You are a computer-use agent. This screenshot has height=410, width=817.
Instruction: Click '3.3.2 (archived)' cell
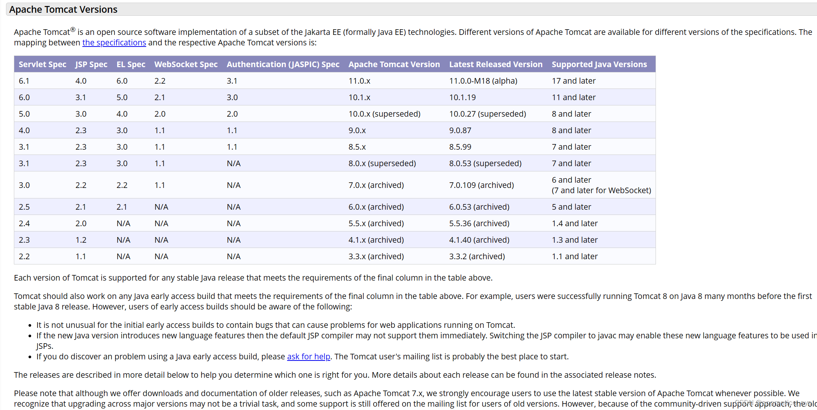(x=477, y=257)
